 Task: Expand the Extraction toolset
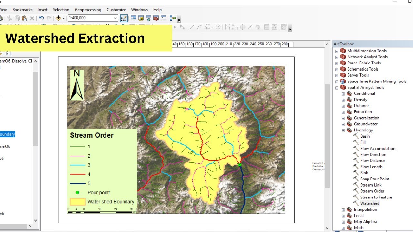[343, 112]
